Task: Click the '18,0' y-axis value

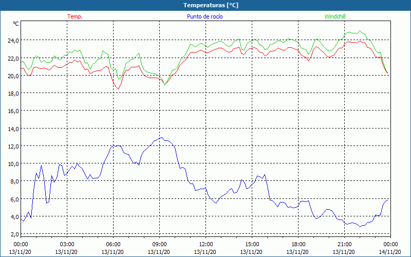Action: (x=13, y=94)
